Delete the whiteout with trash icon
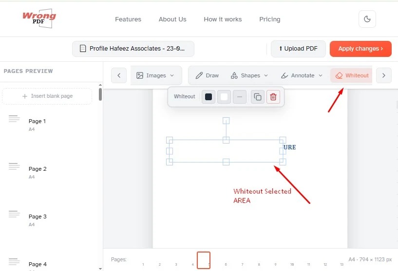 pos(273,97)
